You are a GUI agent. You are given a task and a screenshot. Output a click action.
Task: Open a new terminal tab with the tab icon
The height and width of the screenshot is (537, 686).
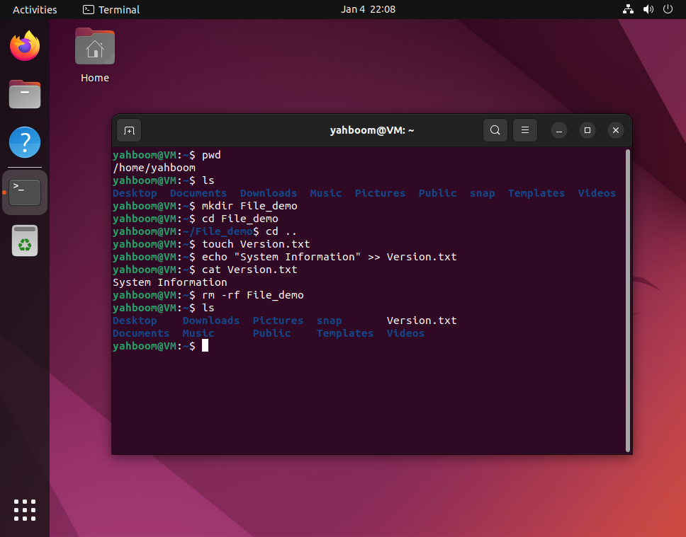pos(128,130)
